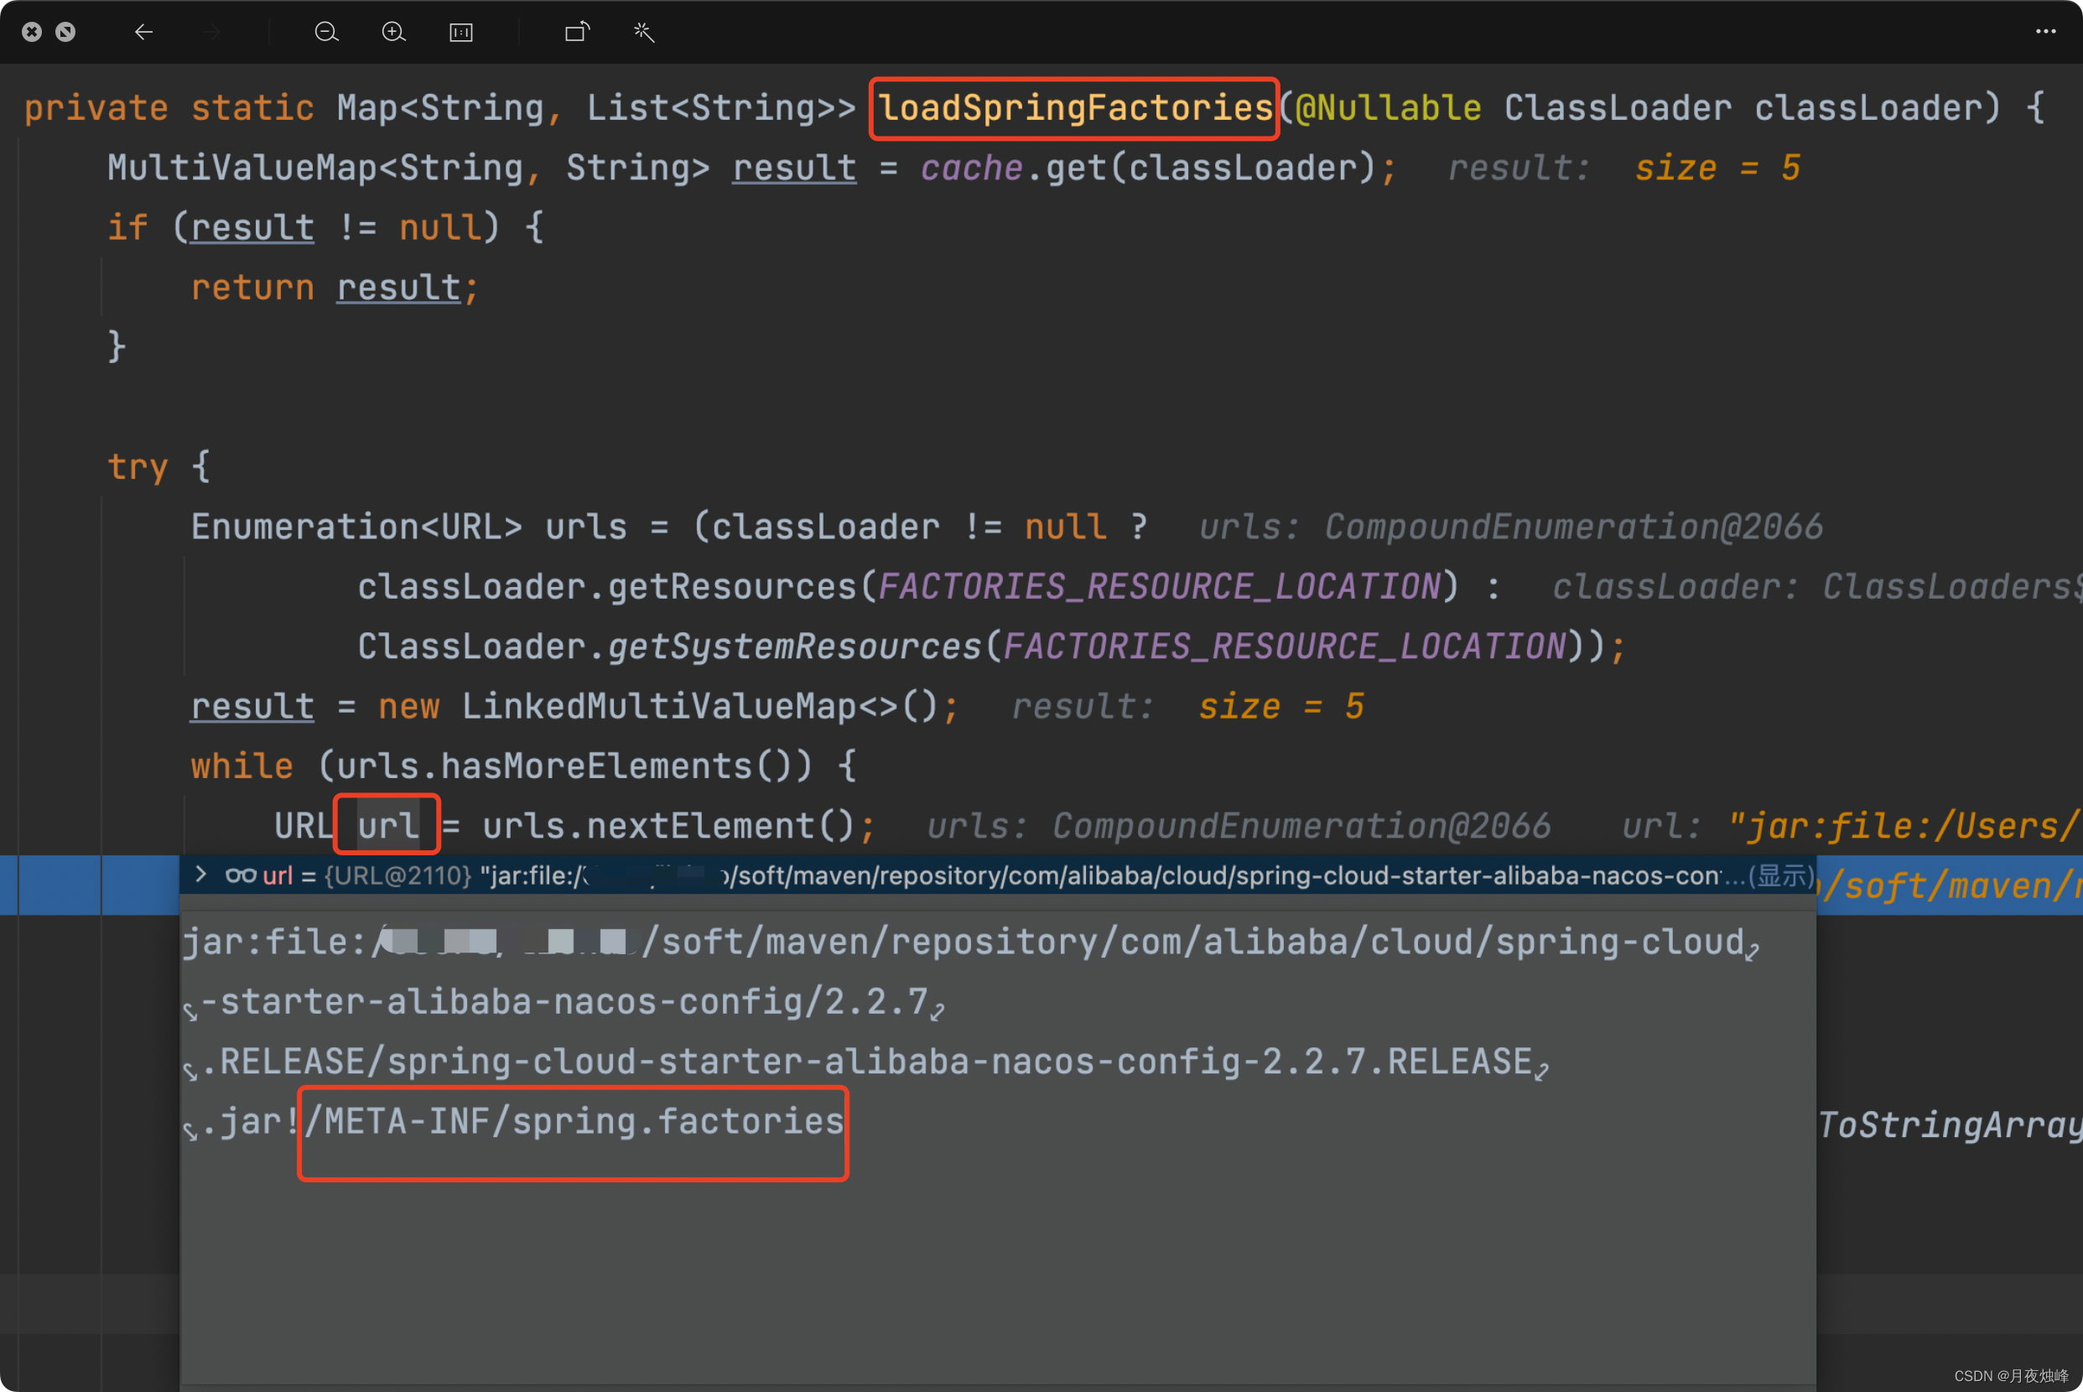Viewport: 2083px width, 1392px height.
Task: Click the boxed url variable in code
Action: [388, 827]
